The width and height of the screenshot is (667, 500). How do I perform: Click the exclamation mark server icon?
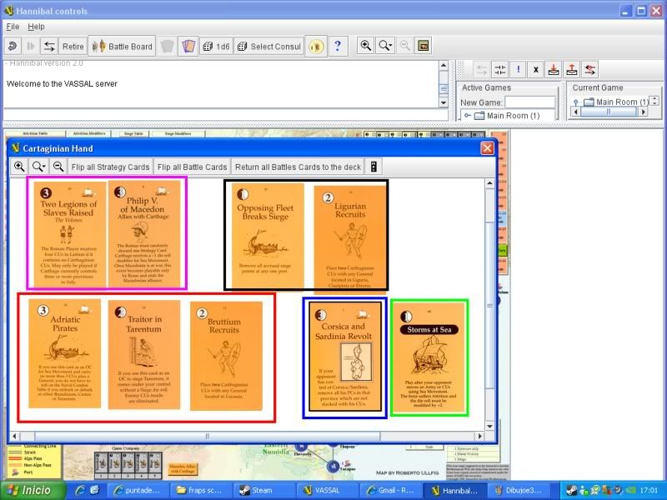[x=518, y=70]
